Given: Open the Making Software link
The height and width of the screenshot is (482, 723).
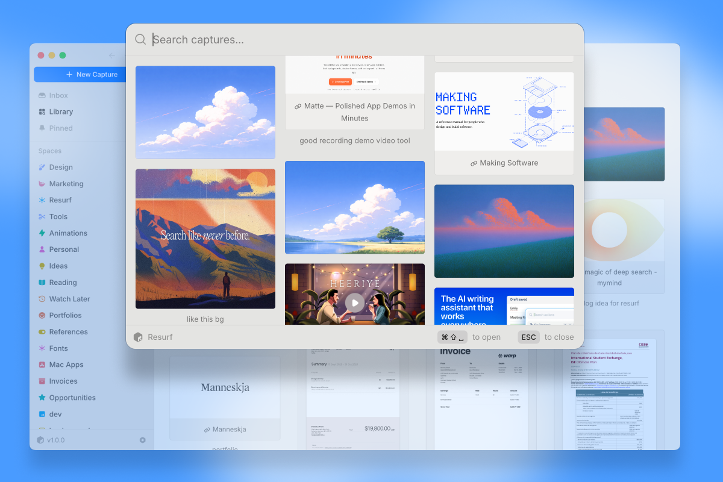Looking at the screenshot, I should click(504, 163).
